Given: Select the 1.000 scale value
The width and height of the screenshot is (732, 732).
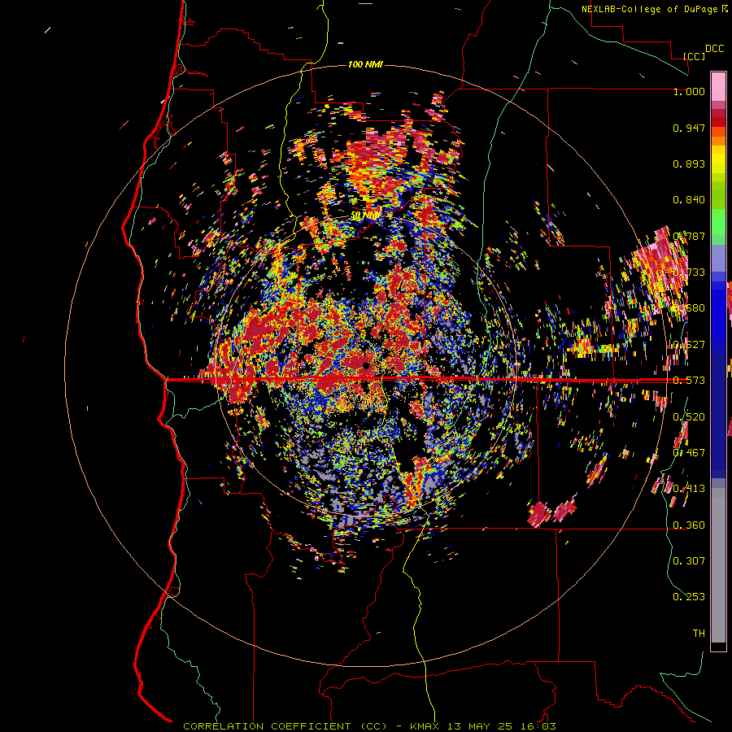Looking at the screenshot, I should coord(689,92).
